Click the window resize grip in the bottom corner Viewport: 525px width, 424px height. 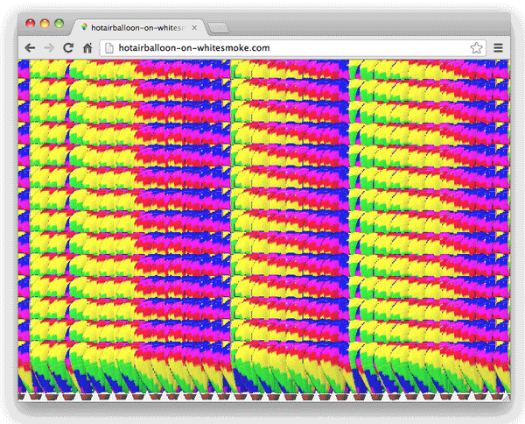[507, 398]
